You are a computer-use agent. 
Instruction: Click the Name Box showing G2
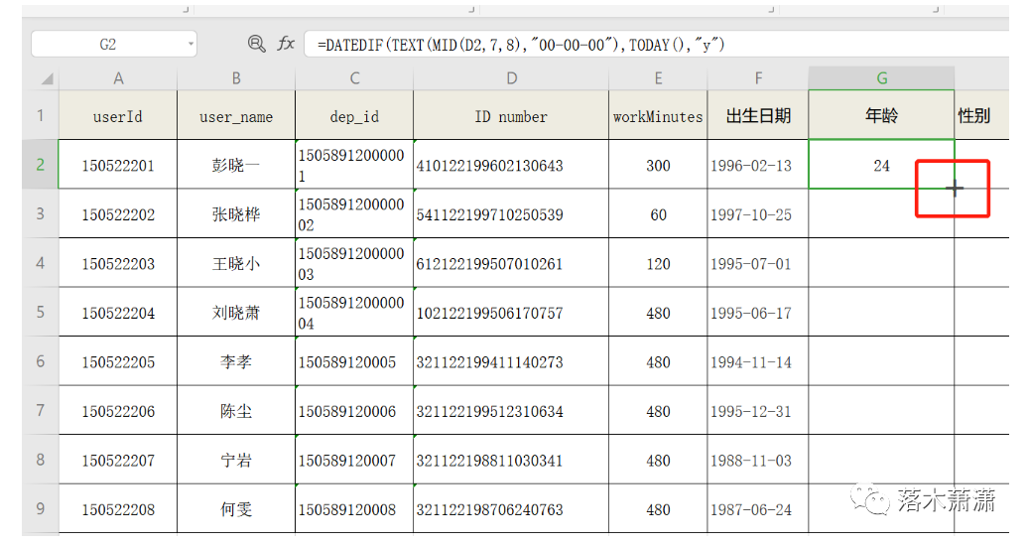[113, 44]
